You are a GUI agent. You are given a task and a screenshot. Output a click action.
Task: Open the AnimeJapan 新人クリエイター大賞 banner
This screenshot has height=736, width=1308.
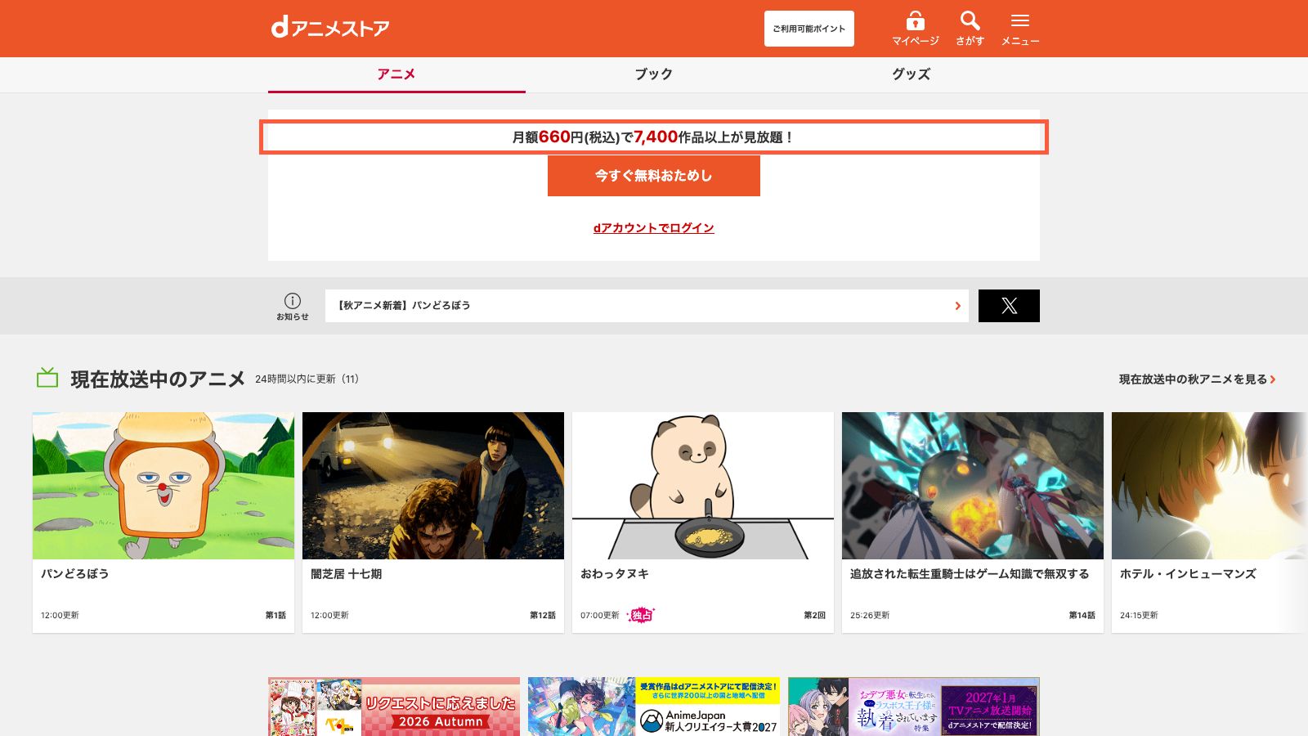[654, 707]
